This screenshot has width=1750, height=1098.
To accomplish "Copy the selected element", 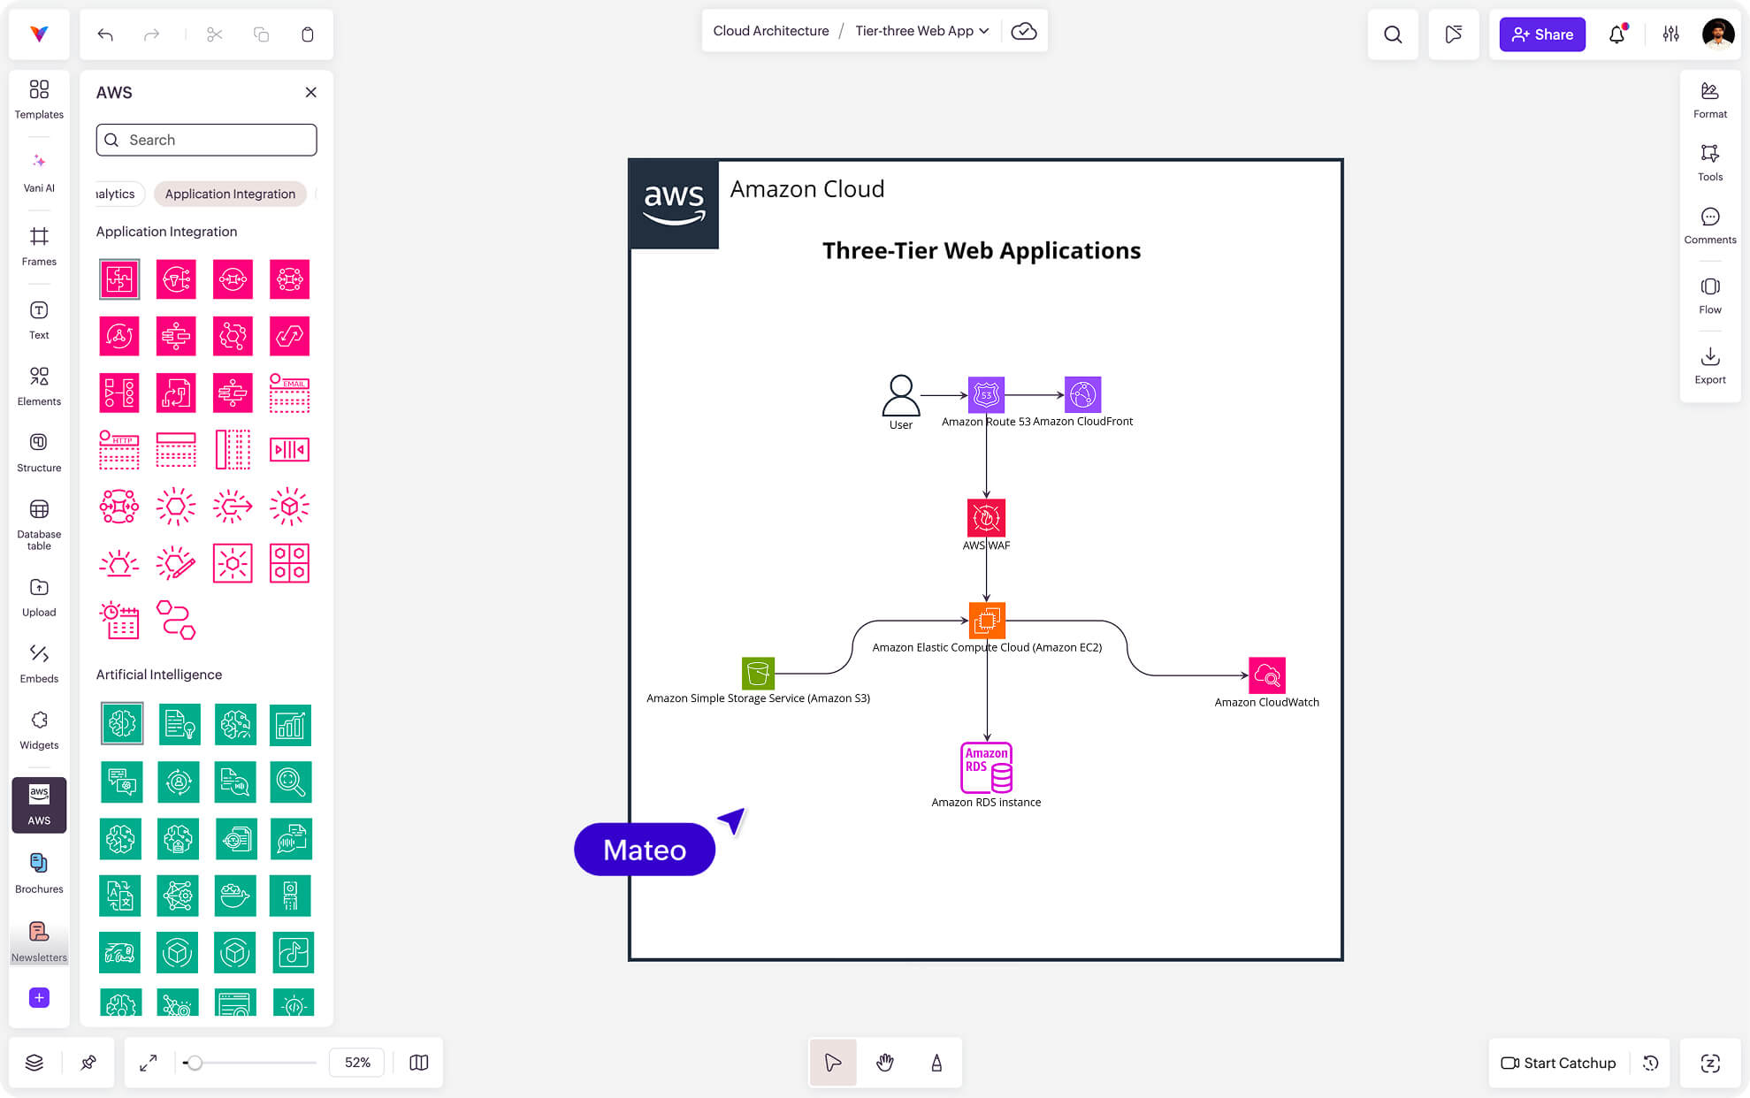I will point(261,34).
